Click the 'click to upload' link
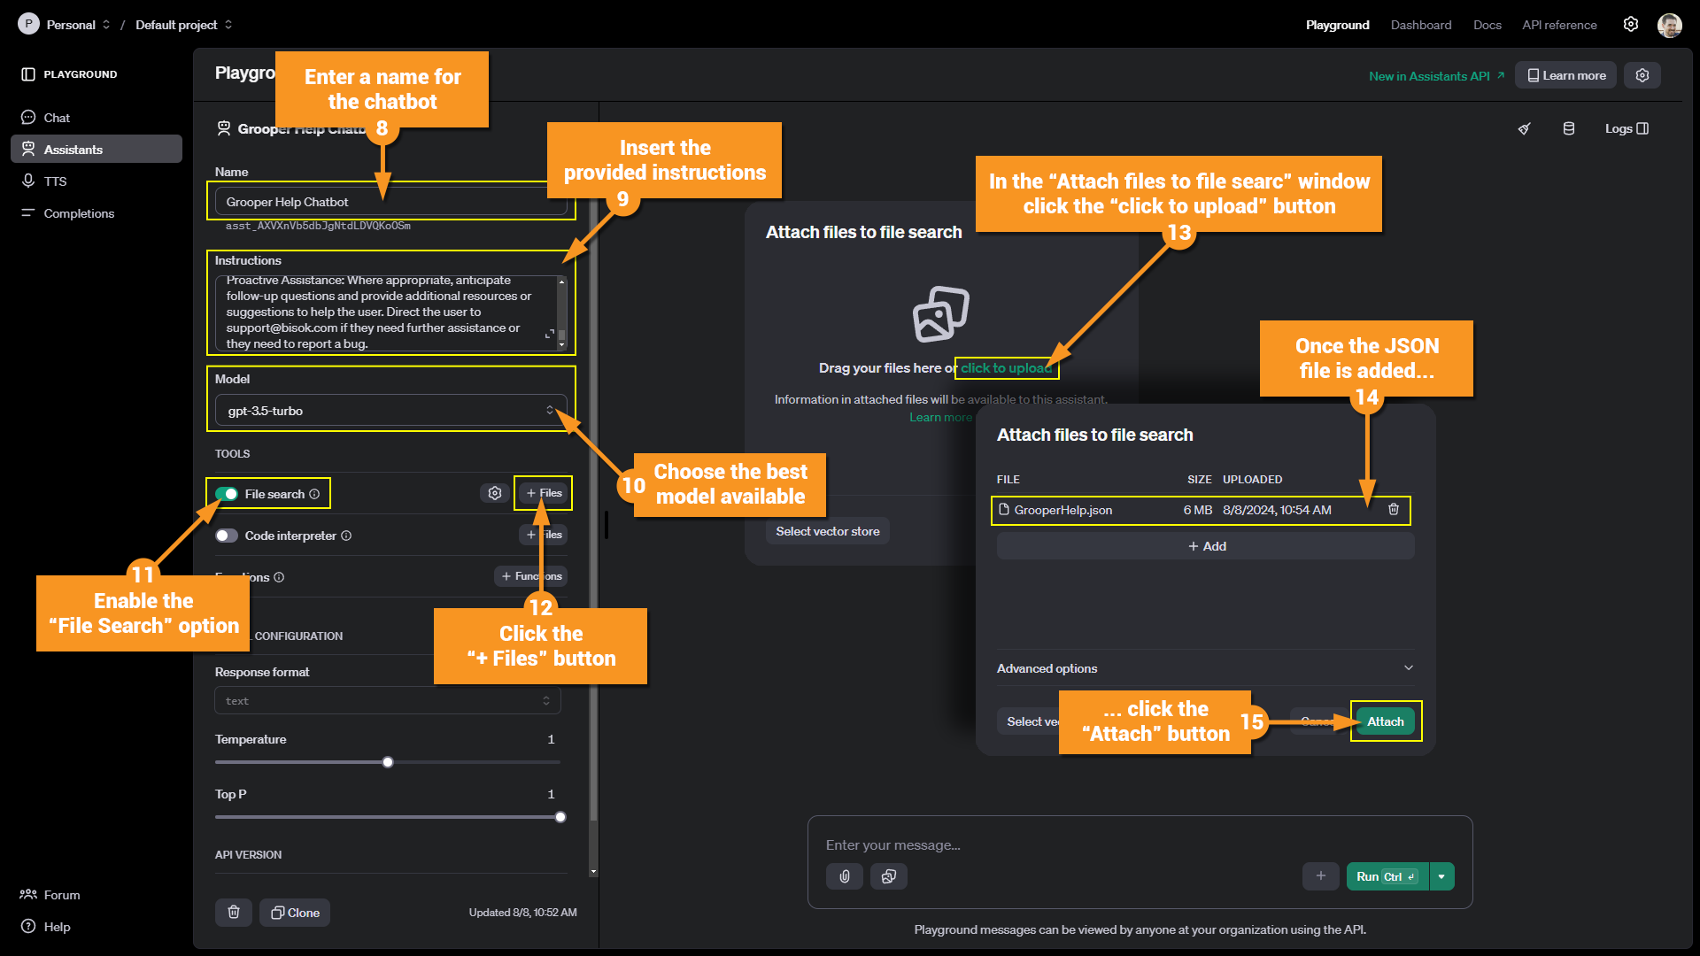 1006,368
